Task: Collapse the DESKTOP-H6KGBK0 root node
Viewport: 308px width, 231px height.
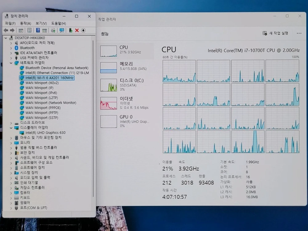Action: pyautogui.click(x=6, y=38)
